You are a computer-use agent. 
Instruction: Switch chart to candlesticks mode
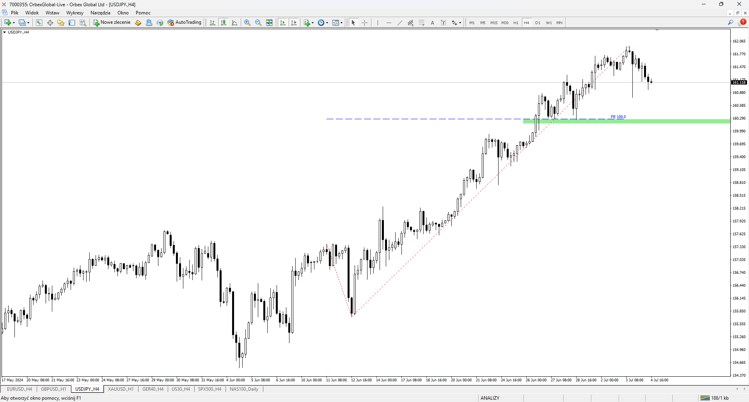(224, 23)
